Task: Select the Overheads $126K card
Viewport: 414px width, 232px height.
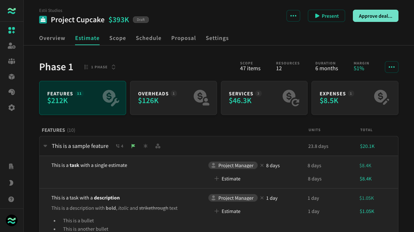Action: tap(173, 98)
